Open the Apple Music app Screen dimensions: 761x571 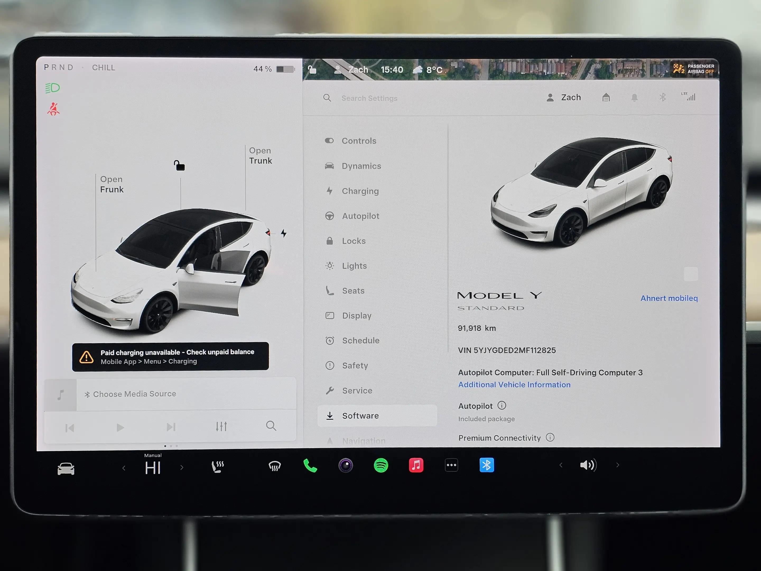416,465
